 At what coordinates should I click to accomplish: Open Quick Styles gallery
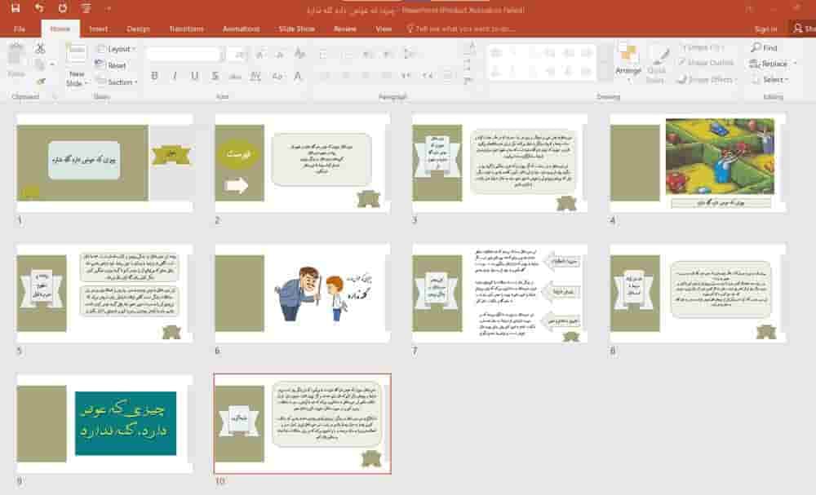click(x=656, y=64)
